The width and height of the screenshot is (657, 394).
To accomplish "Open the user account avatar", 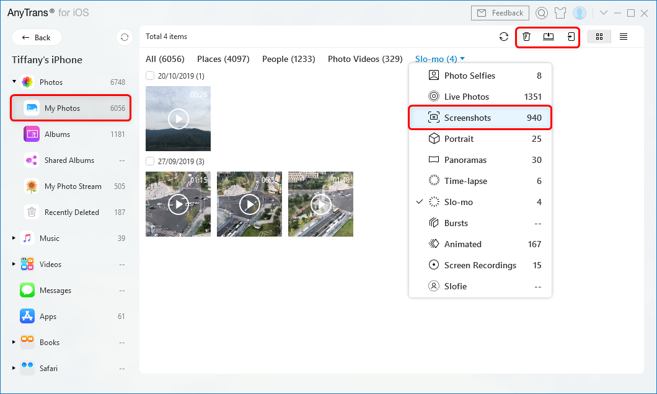I will [580, 13].
